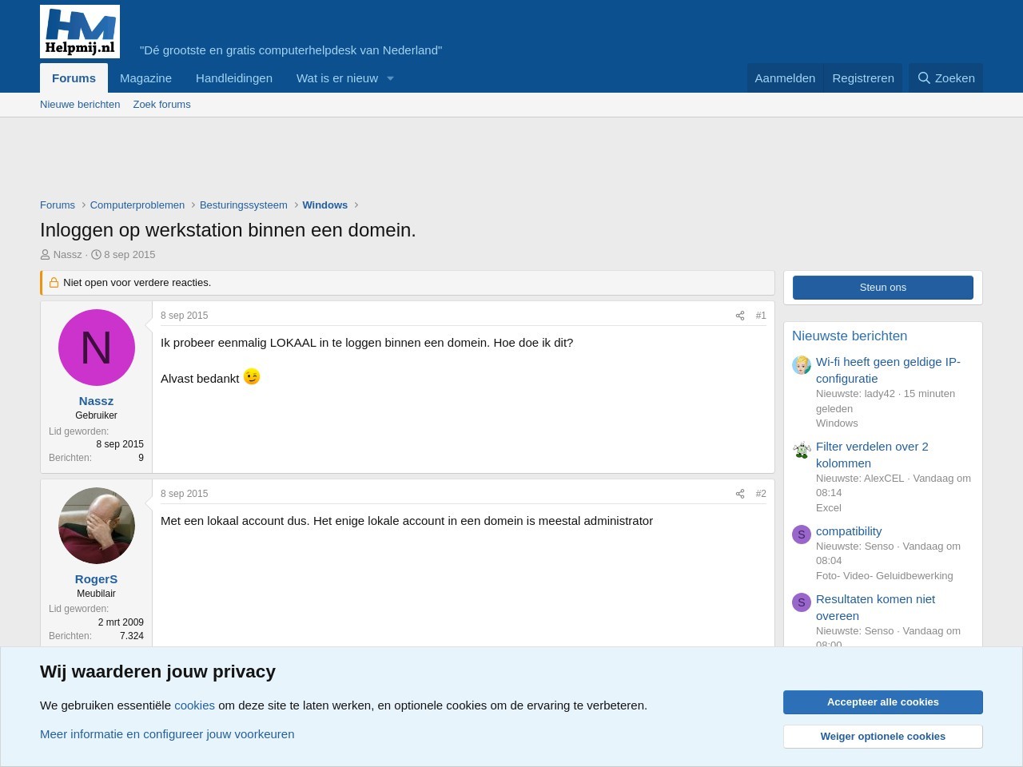Open RogerS's facepalm avatar
Viewport: 1023px width, 767px height.
coord(96,526)
